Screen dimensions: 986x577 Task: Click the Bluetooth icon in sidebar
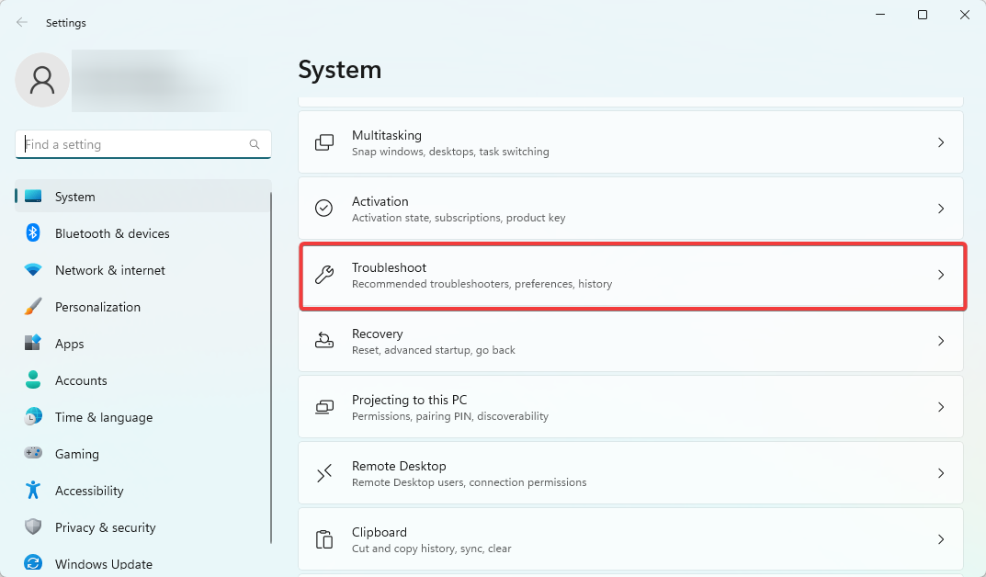pyautogui.click(x=33, y=233)
